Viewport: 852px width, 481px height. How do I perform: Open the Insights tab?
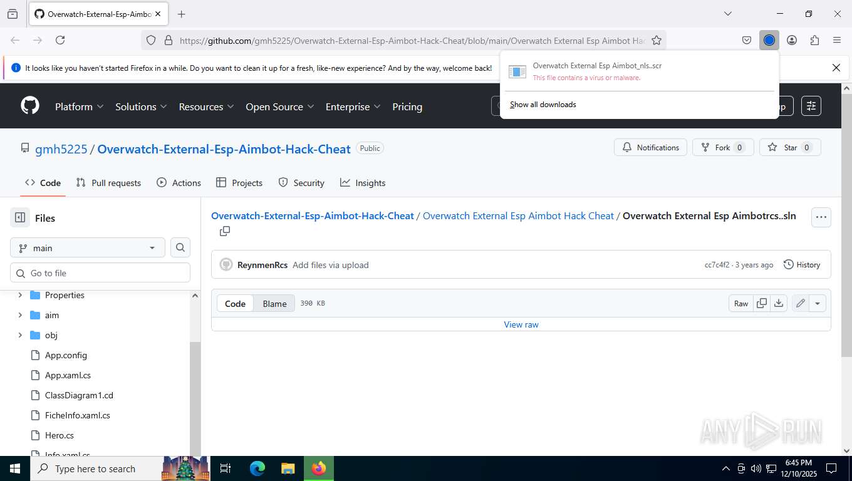363,183
